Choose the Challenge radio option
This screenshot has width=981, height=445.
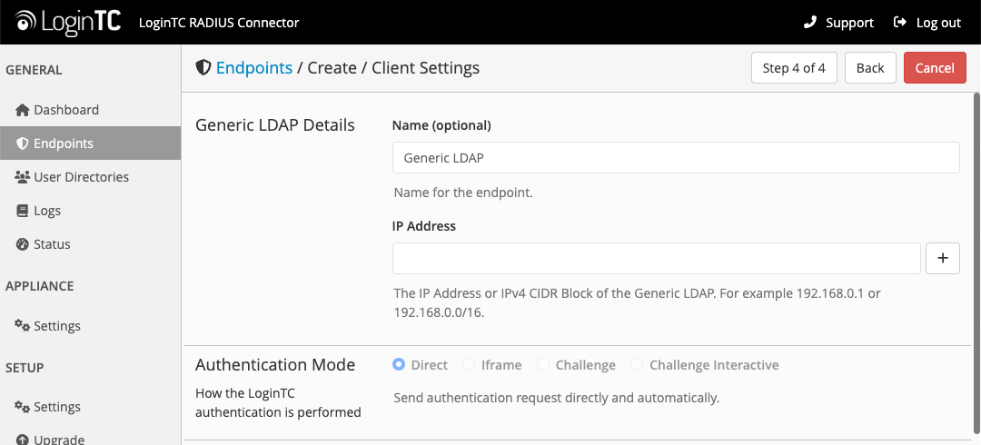coord(542,365)
